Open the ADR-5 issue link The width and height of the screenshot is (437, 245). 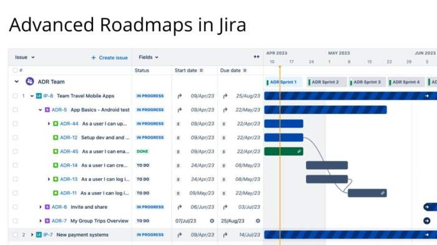(x=59, y=110)
